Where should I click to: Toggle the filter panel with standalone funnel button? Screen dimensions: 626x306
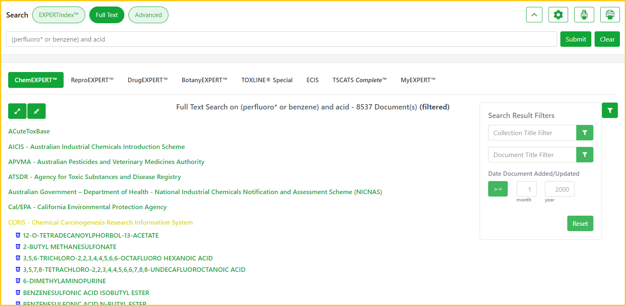(x=610, y=110)
